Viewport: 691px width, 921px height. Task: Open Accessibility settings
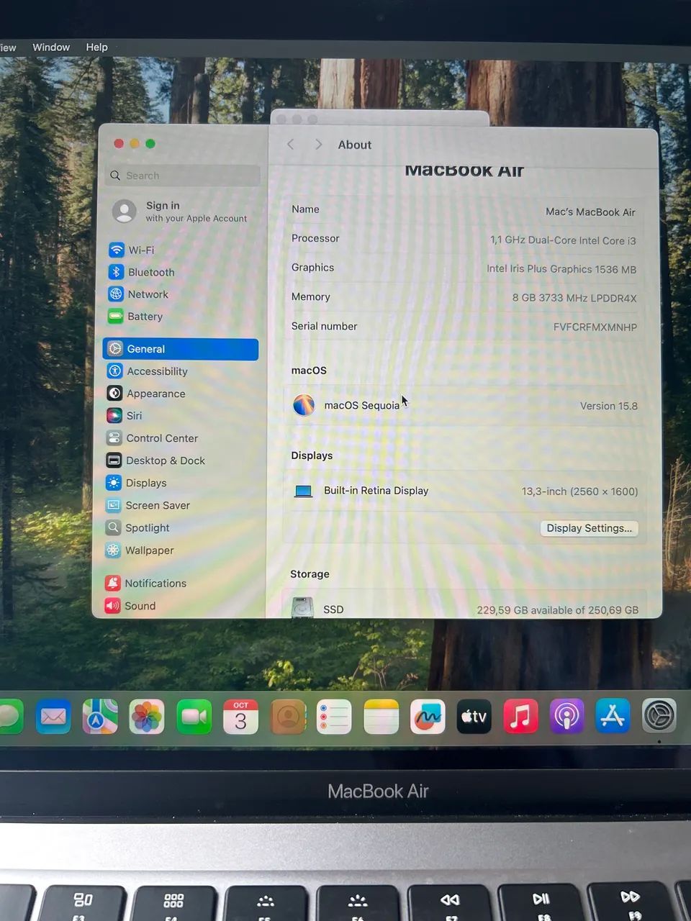tap(148, 371)
